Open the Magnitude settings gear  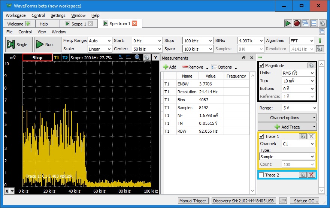coord(311,66)
